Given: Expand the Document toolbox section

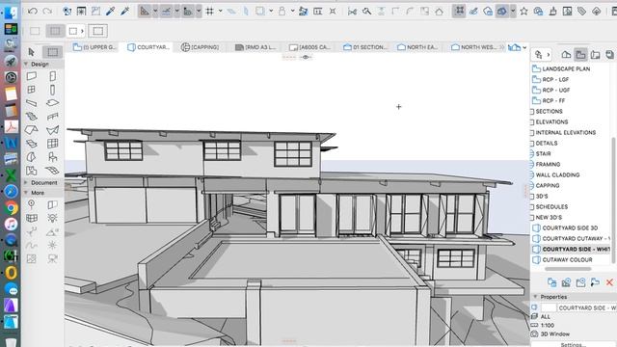Looking at the screenshot, I should tap(26, 182).
